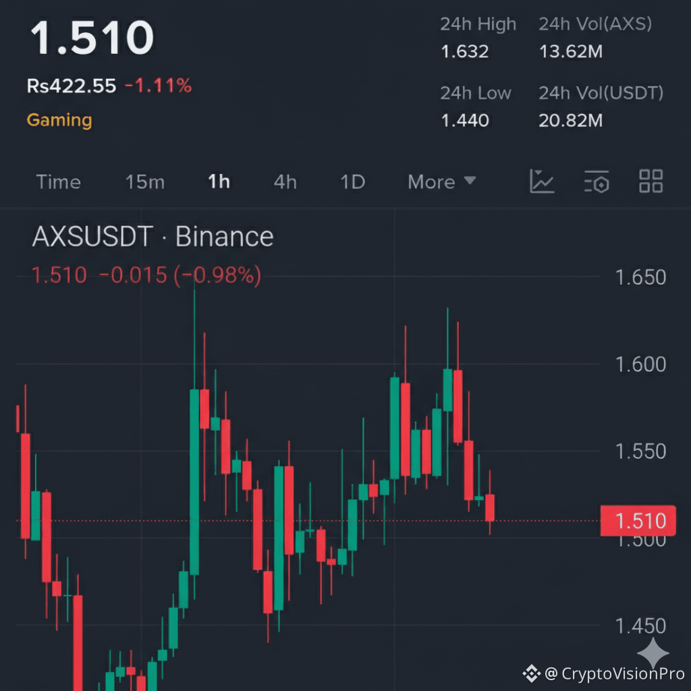Click the 1.550 price axis label

[x=640, y=451]
